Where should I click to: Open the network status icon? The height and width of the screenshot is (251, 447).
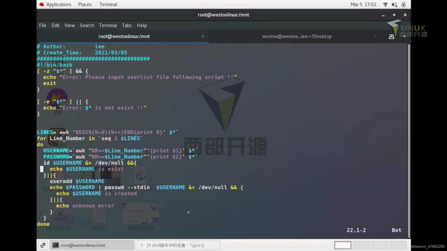pyautogui.click(x=386, y=5)
